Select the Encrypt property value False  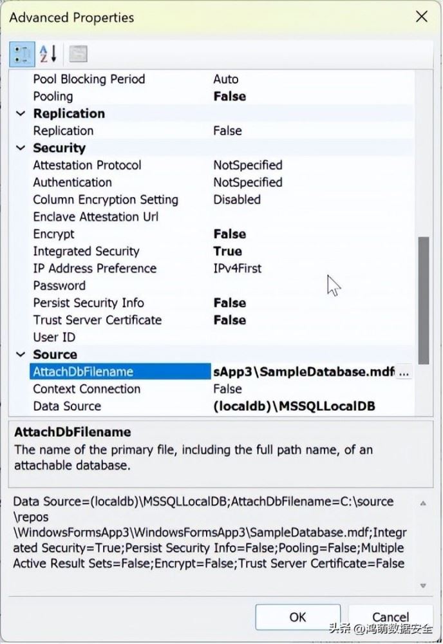(x=229, y=234)
